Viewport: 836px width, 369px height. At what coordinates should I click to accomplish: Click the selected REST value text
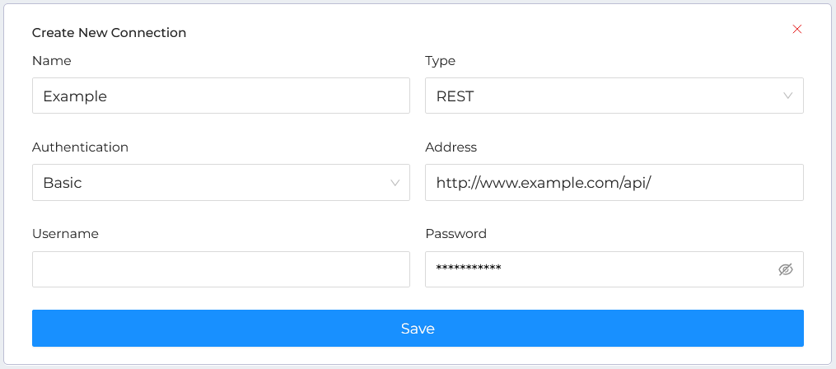point(455,96)
